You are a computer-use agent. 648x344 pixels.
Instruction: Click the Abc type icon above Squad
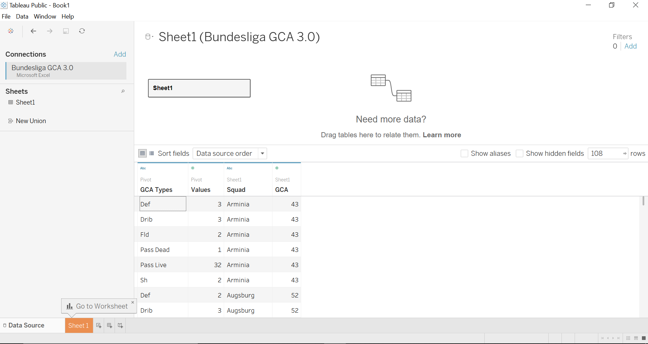click(x=230, y=168)
